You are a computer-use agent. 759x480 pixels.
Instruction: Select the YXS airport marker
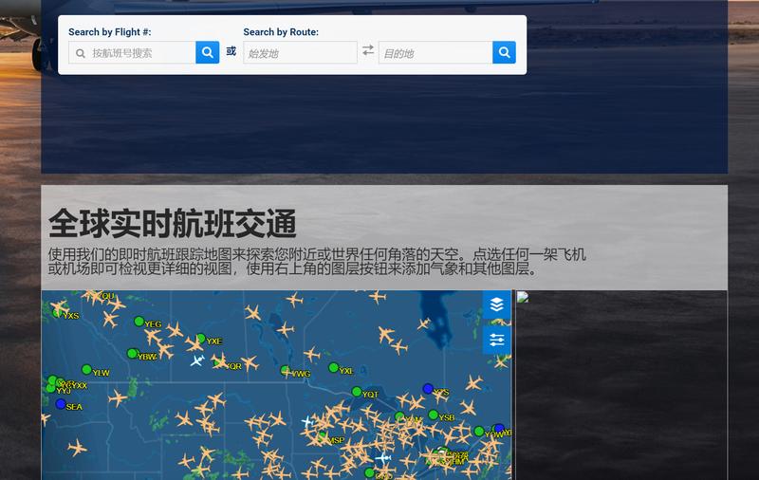(58, 313)
